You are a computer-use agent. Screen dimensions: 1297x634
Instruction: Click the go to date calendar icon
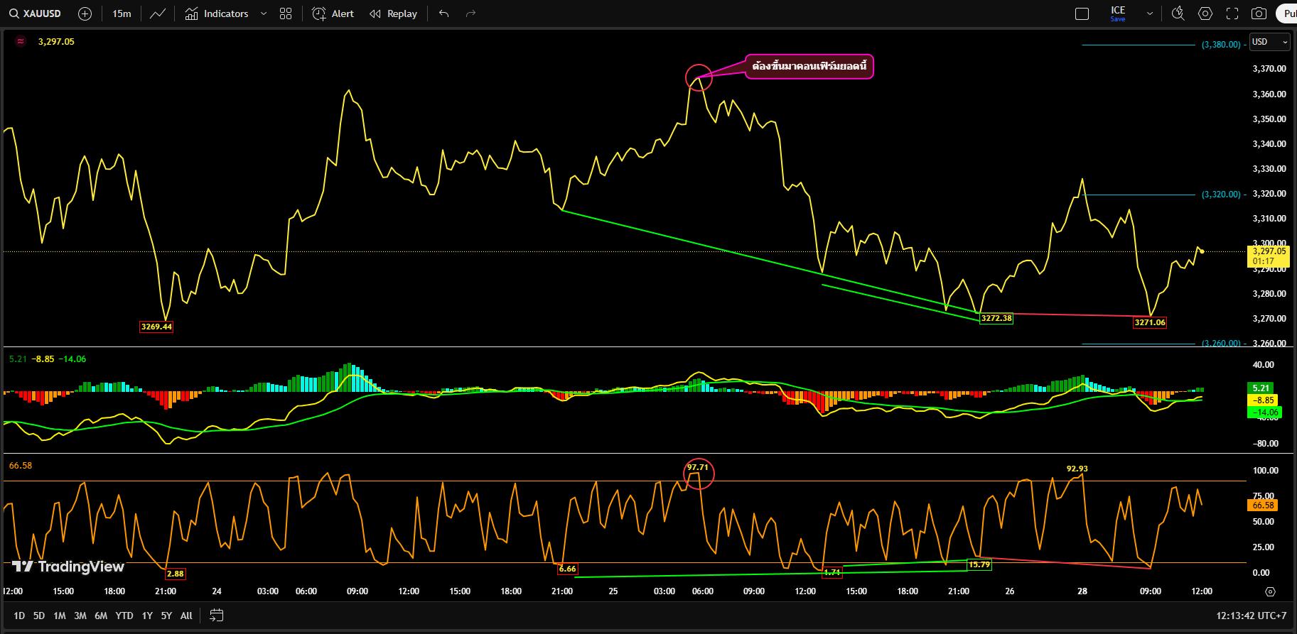point(217,616)
